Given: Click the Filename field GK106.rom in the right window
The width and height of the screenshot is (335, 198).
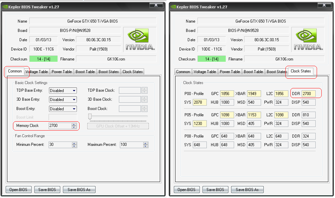Looking at the screenshot, I should click(284, 59).
